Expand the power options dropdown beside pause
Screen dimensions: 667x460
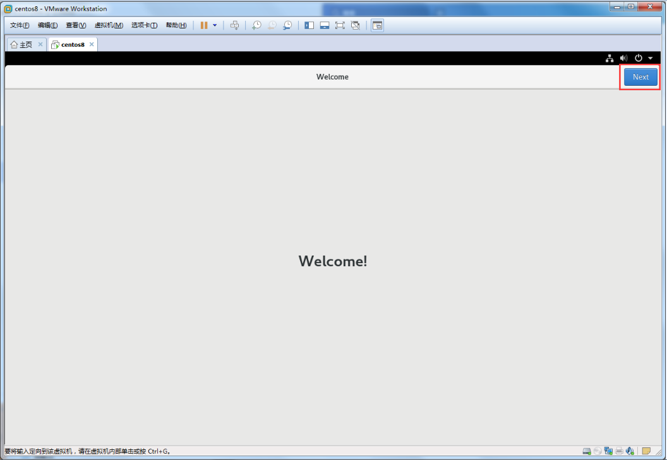[x=215, y=25]
